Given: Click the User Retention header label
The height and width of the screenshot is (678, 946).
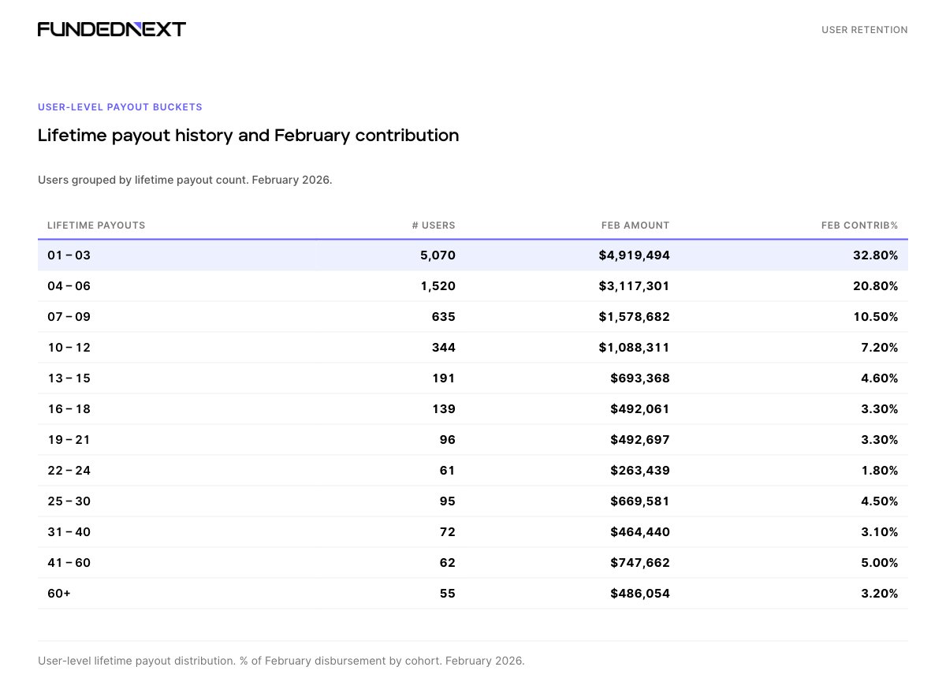Looking at the screenshot, I should tap(864, 30).
